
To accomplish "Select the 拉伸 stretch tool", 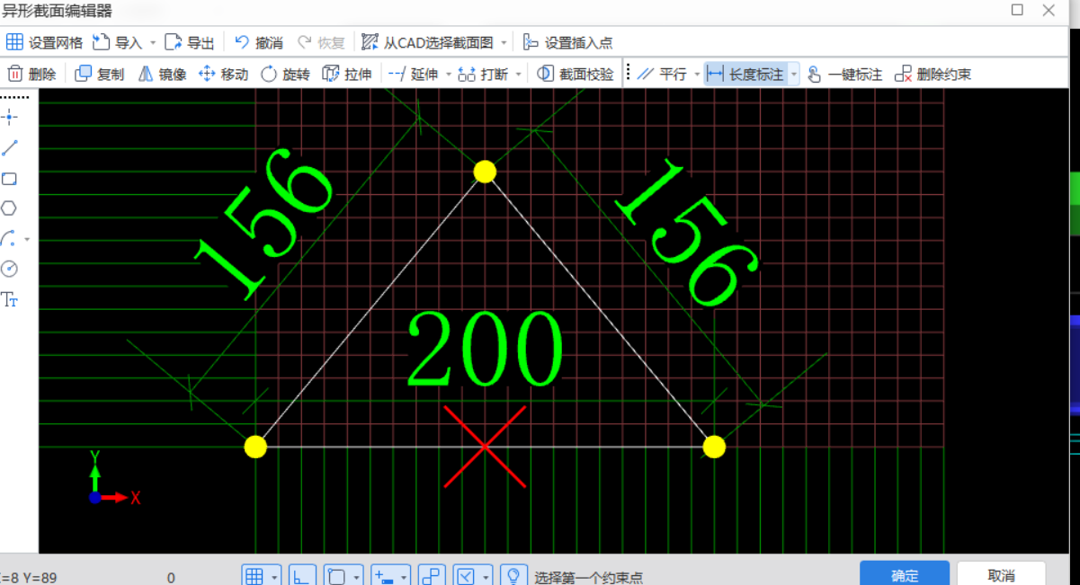I will click(347, 74).
